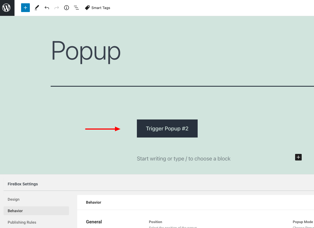Screen dimensions: 314x228
Task: Click the Position option label
Action: click(x=155, y=222)
